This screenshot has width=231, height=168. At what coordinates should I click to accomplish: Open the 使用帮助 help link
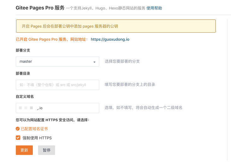pyautogui.click(x=154, y=8)
